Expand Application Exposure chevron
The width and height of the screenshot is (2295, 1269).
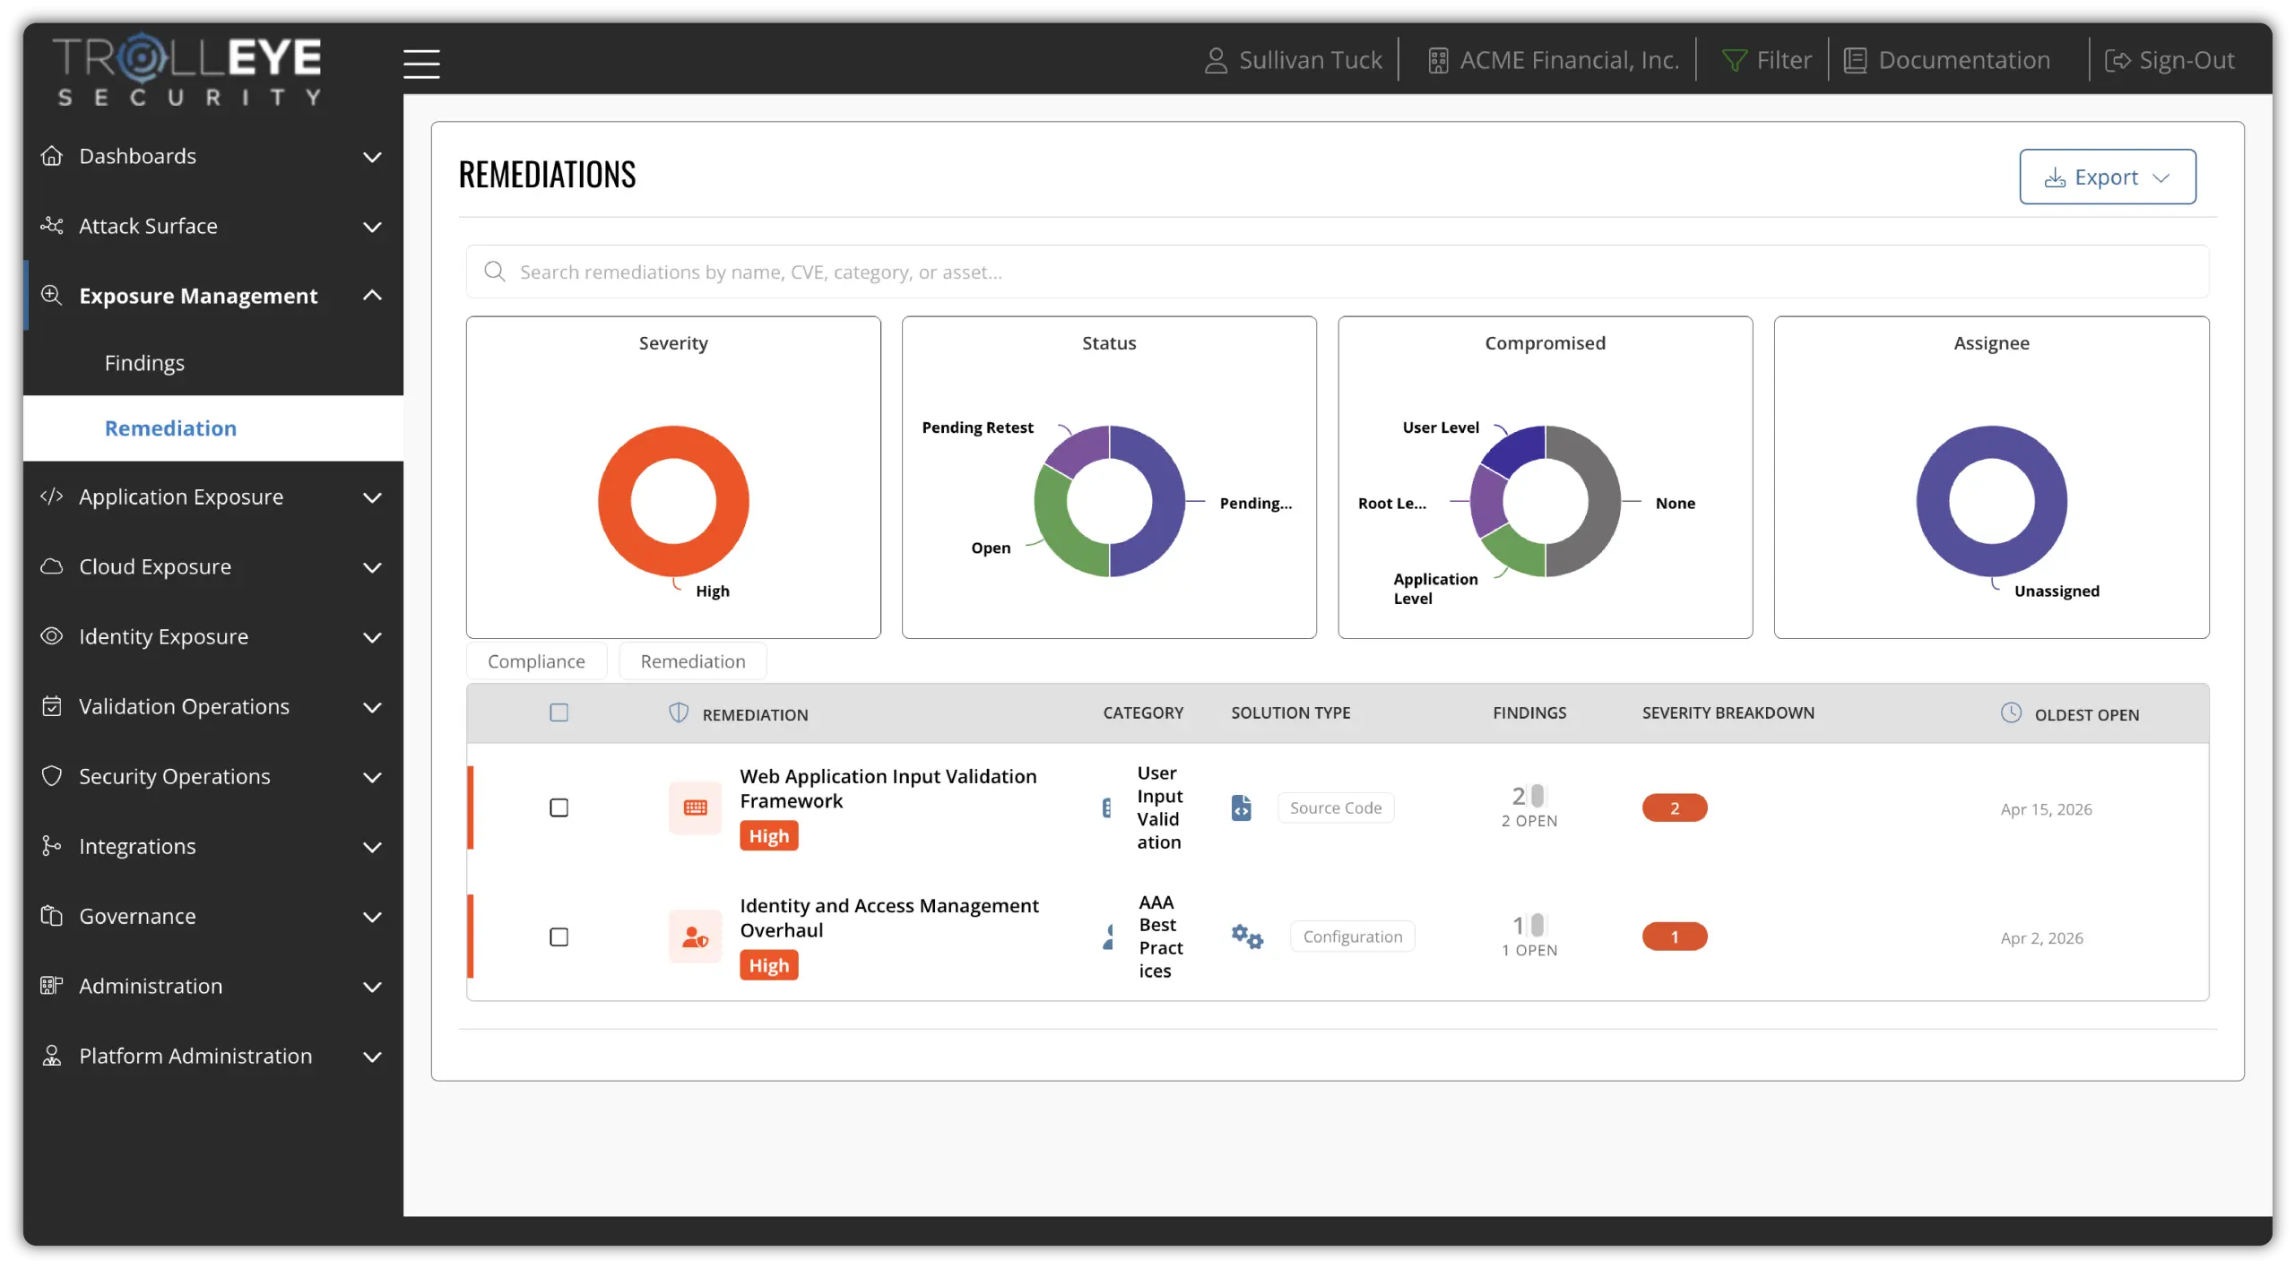[372, 497]
